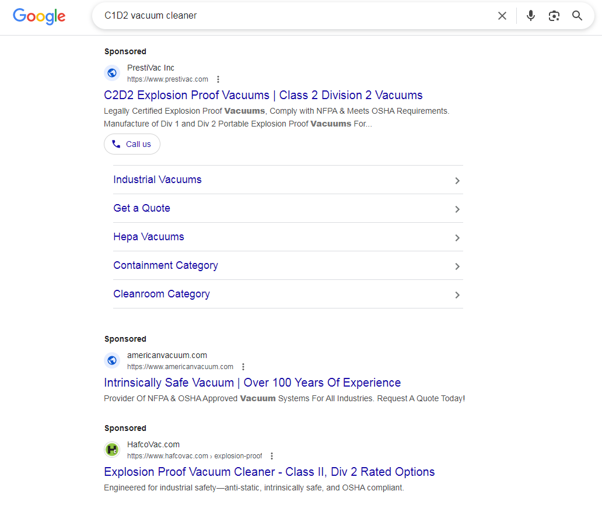Screen dimensions: 602x505
Task: Click the Google logo
Action: 39,16
